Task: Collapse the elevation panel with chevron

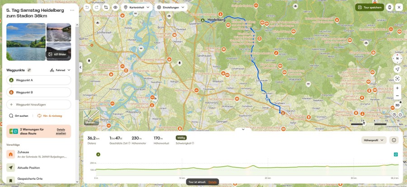Action: click(x=243, y=129)
